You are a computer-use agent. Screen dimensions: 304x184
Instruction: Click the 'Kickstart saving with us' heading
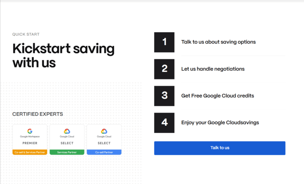[x=64, y=56]
